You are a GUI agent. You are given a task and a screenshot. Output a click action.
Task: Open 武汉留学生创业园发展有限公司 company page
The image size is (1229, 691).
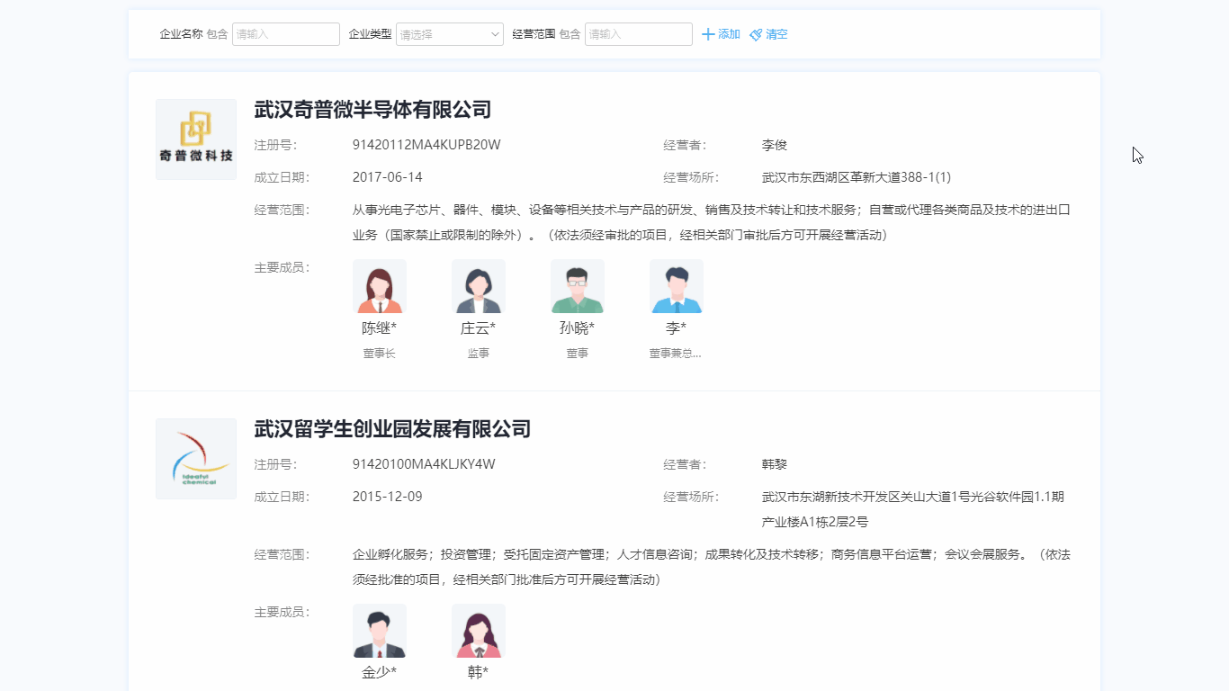click(x=390, y=430)
